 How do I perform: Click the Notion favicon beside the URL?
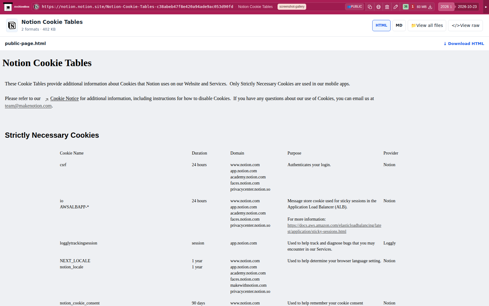click(36, 7)
